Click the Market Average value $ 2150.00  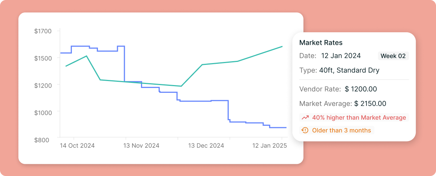370,104
